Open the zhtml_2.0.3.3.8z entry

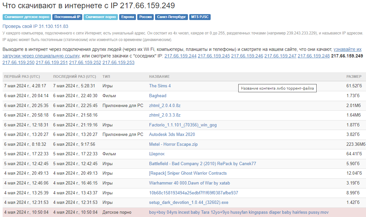tap(165, 115)
